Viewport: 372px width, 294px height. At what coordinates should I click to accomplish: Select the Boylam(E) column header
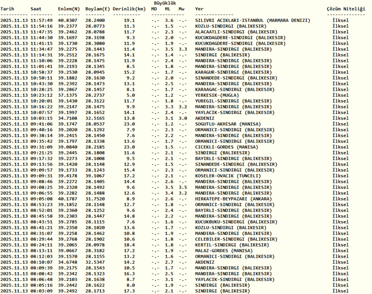(x=97, y=9)
